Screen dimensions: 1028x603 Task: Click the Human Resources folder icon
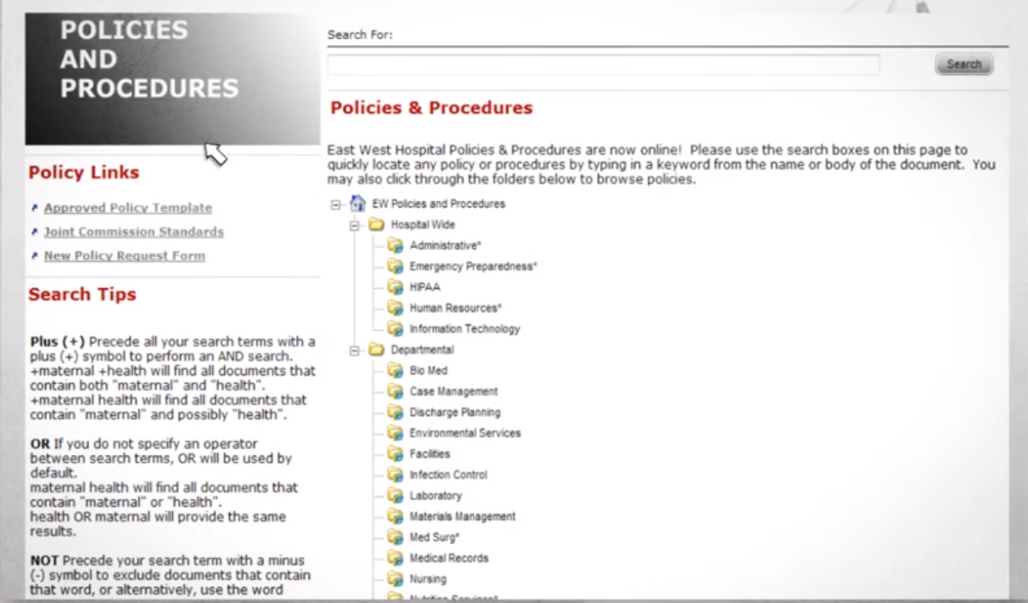395,308
